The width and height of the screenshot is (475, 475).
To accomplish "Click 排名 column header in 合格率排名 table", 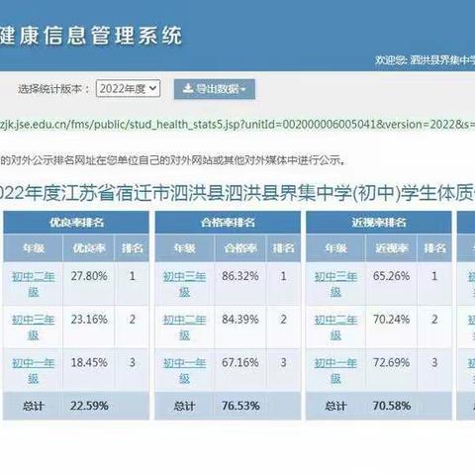I will point(283,248).
